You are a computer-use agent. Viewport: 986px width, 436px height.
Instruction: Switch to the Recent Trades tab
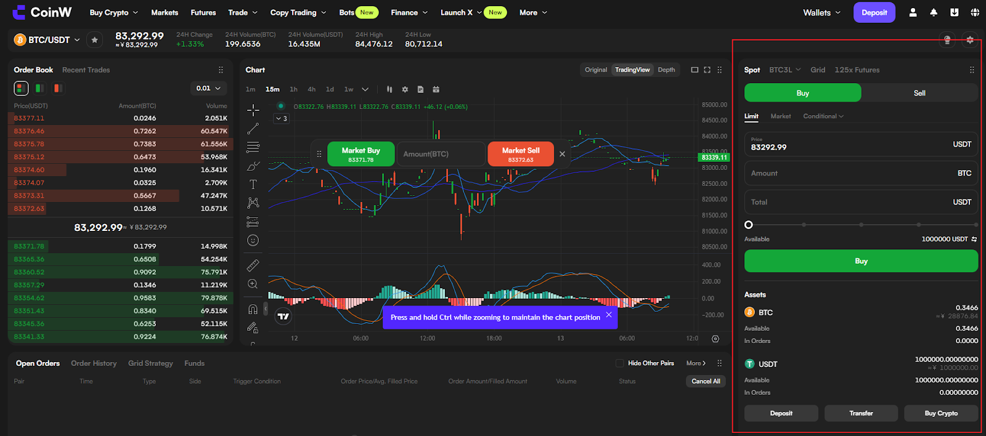pyautogui.click(x=86, y=70)
